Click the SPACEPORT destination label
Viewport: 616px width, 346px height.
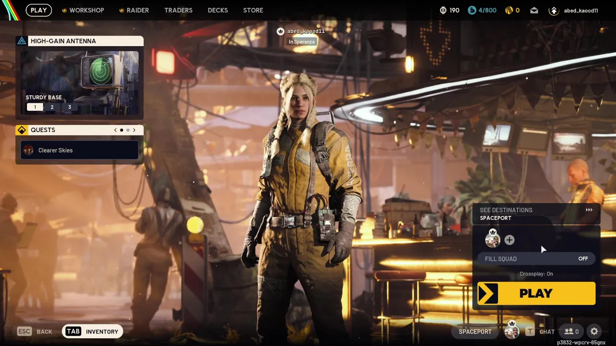click(496, 218)
